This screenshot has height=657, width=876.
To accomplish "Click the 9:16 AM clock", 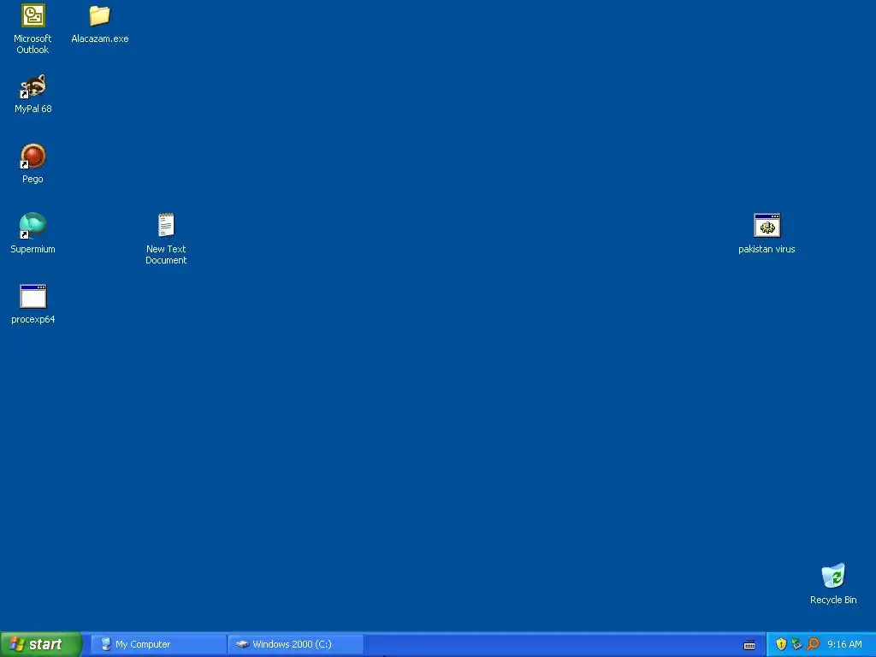I will click(x=844, y=644).
